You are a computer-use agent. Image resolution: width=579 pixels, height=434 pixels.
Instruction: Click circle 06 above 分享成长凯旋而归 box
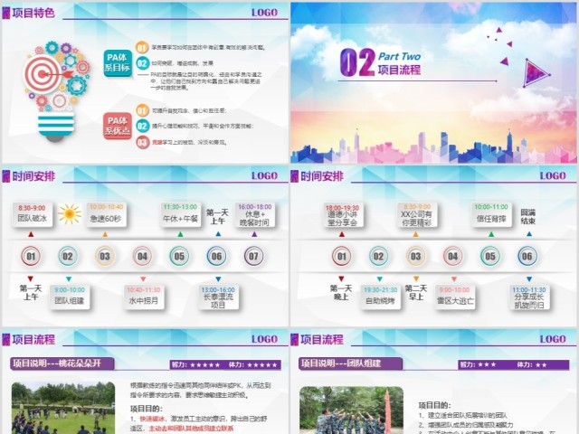pyautogui.click(x=527, y=256)
